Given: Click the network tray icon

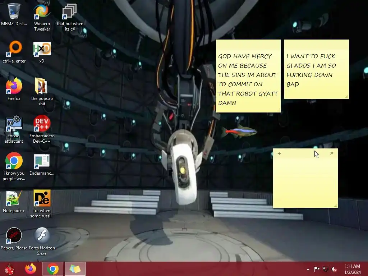Looking at the screenshot, I should click(326, 269).
